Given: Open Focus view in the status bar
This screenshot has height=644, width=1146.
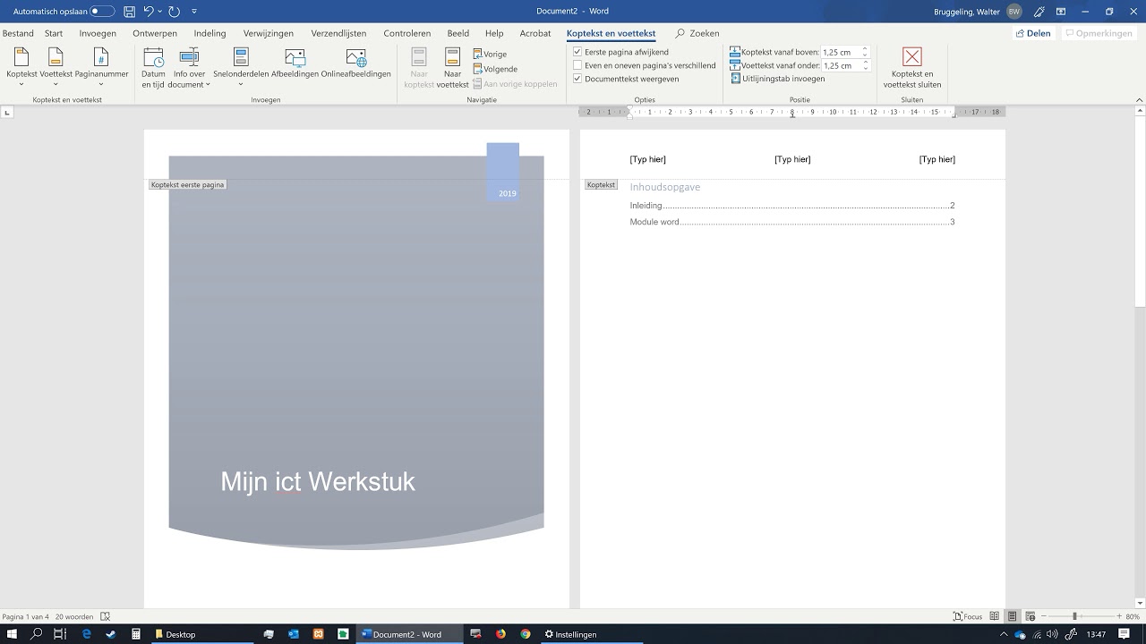Looking at the screenshot, I should click(x=968, y=616).
